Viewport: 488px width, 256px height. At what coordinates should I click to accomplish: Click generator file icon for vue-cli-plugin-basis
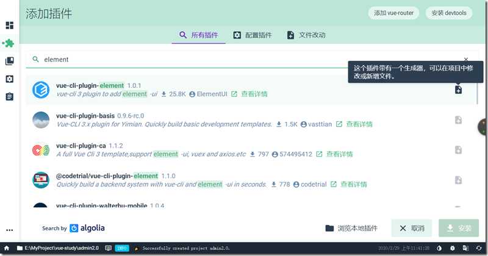pyautogui.click(x=458, y=119)
